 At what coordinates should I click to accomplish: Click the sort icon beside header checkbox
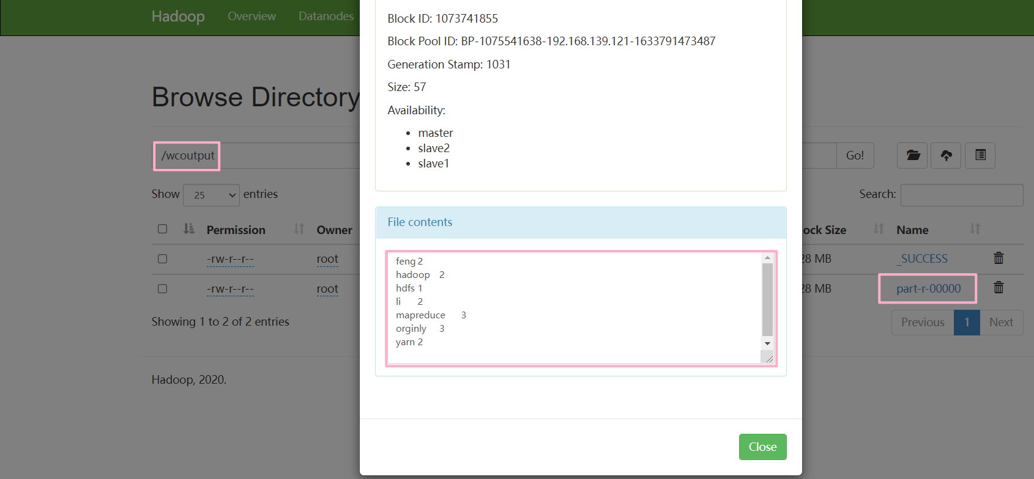[x=189, y=229]
